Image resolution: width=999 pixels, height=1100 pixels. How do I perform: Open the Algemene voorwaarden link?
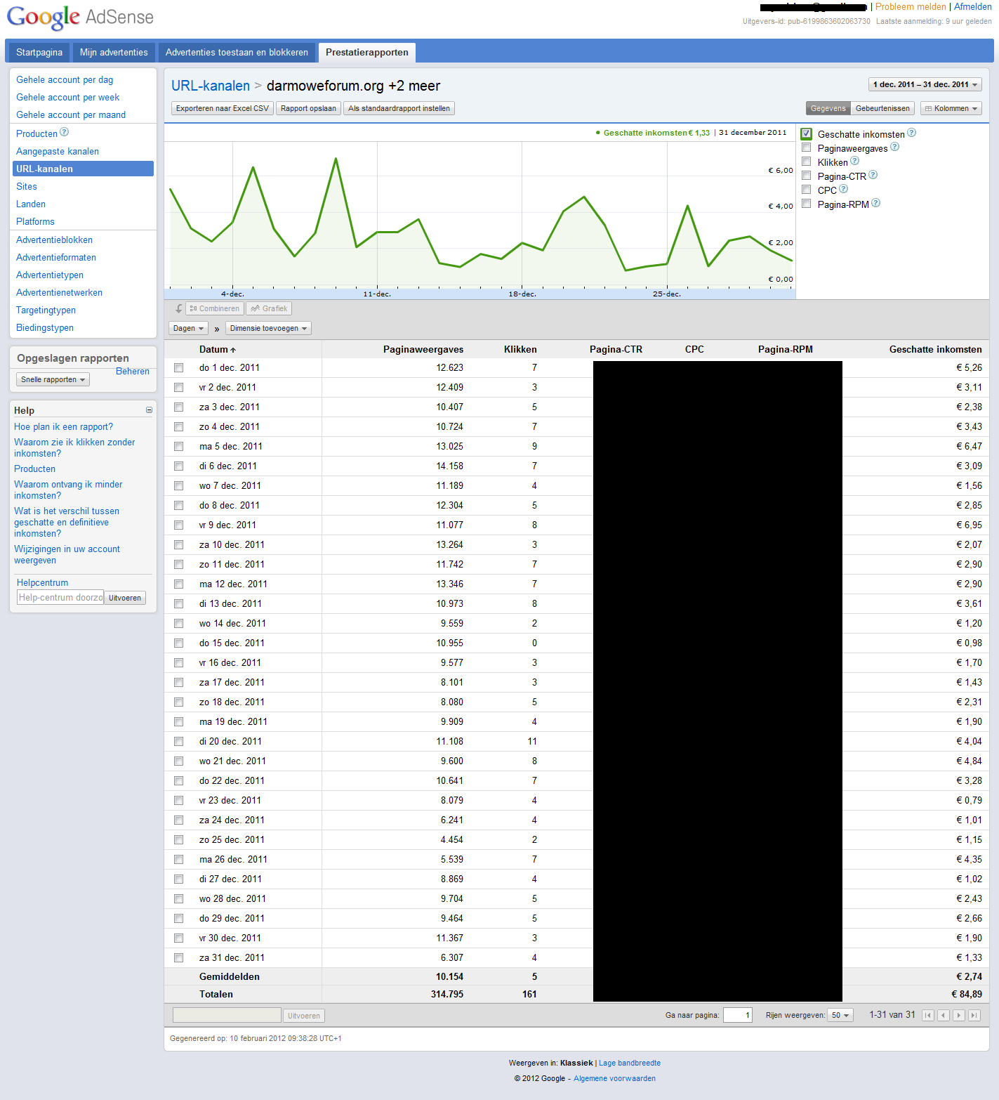coord(614,1078)
